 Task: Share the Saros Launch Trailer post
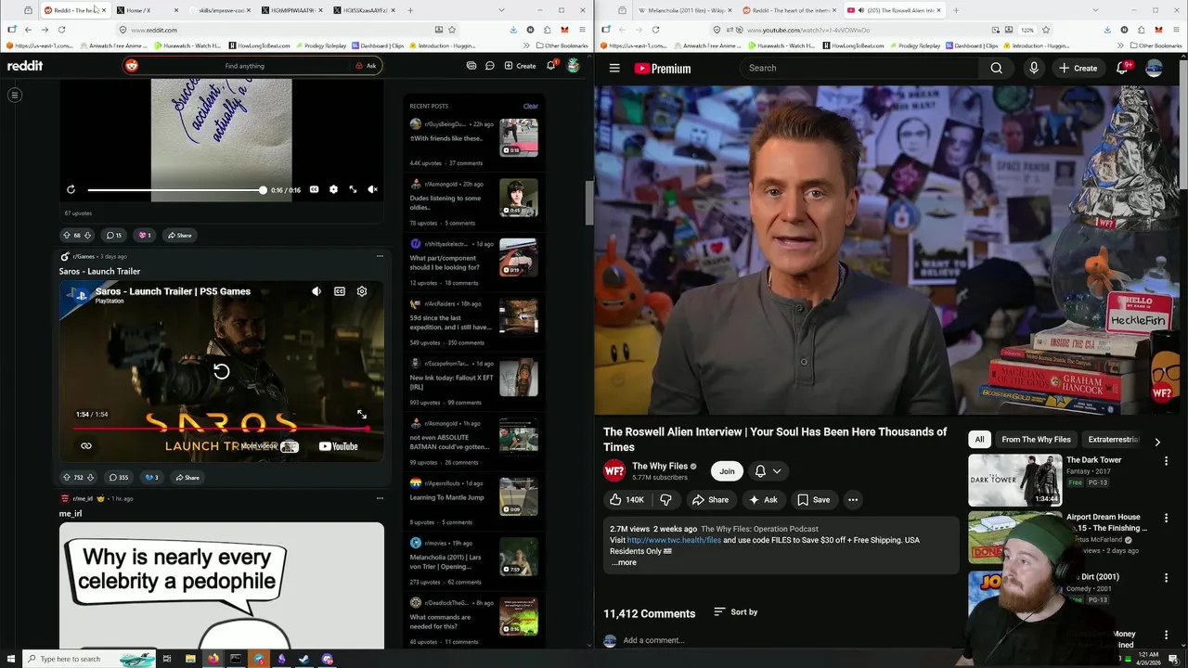click(x=187, y=477)
